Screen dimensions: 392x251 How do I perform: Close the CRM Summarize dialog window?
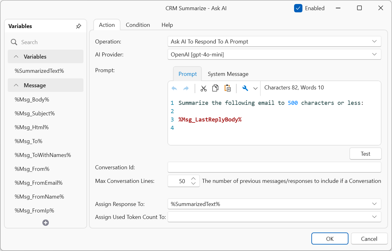[381, 8]
